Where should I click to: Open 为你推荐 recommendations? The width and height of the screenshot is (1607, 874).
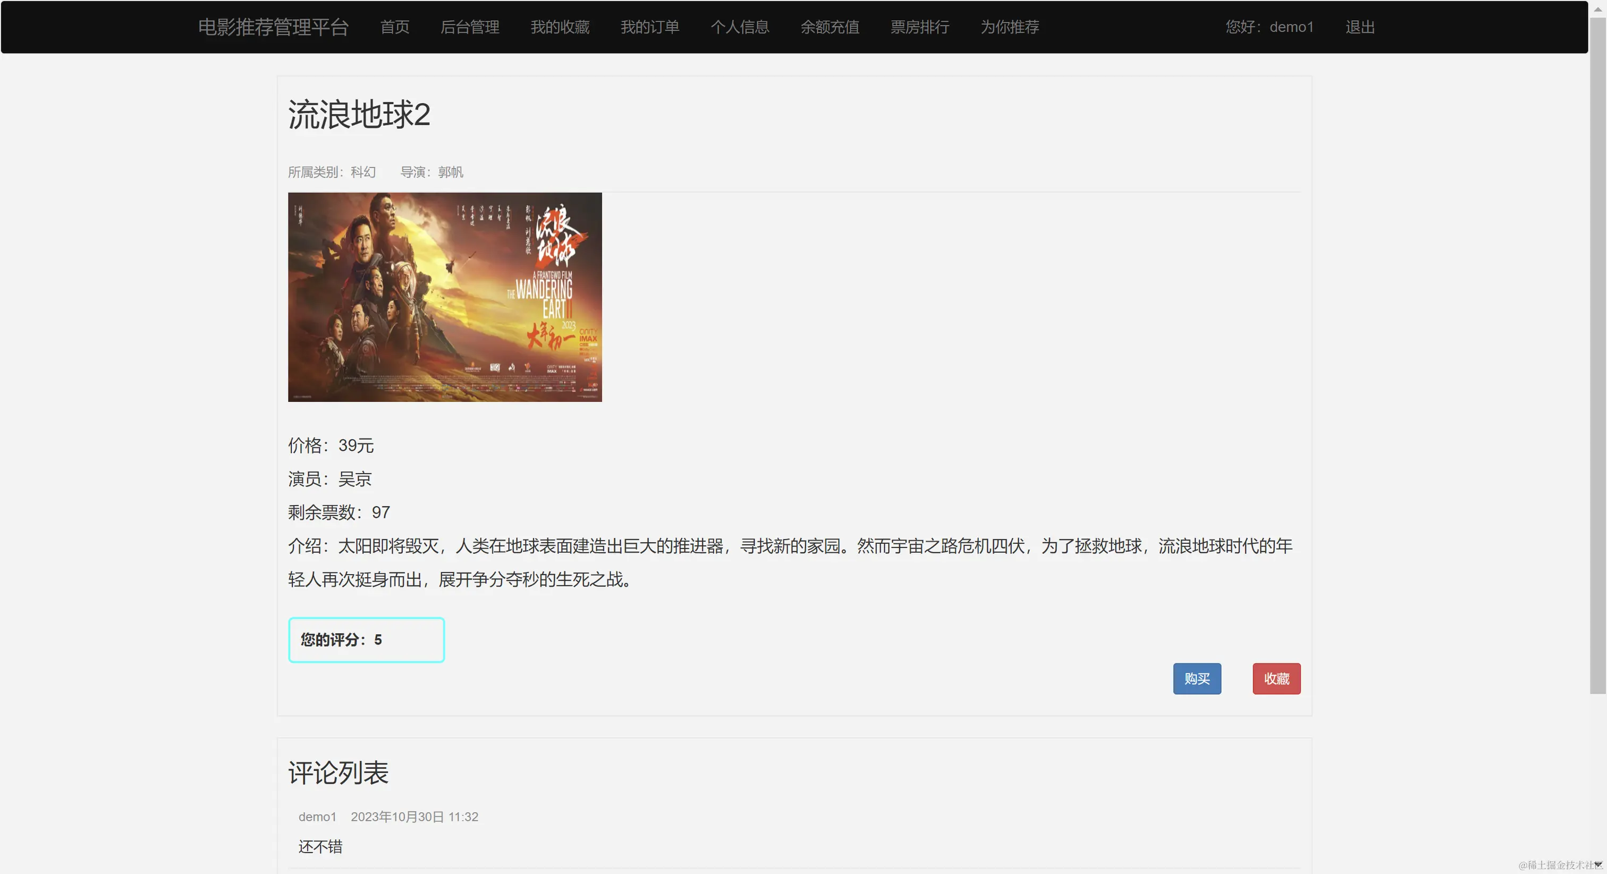click(x=1009, y=27)
